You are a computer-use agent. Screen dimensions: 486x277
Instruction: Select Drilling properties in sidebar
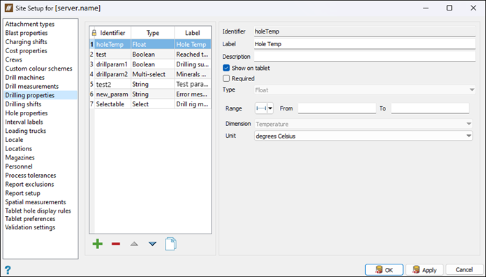point(30,95)
